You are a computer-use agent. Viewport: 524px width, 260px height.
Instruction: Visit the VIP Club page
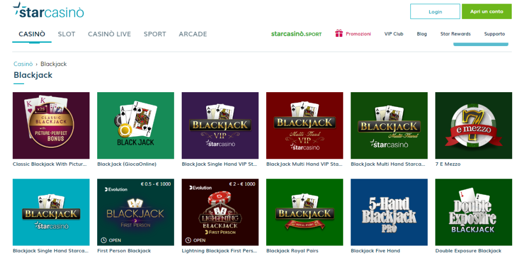click(x=394, y=34)
